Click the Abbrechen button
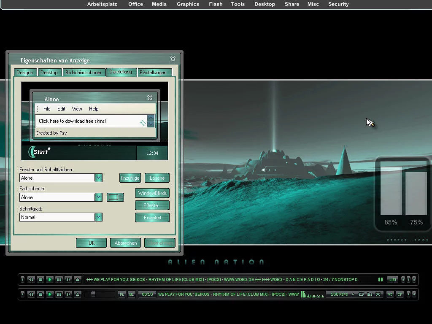 pyautogui.click(x=126, y=243)
